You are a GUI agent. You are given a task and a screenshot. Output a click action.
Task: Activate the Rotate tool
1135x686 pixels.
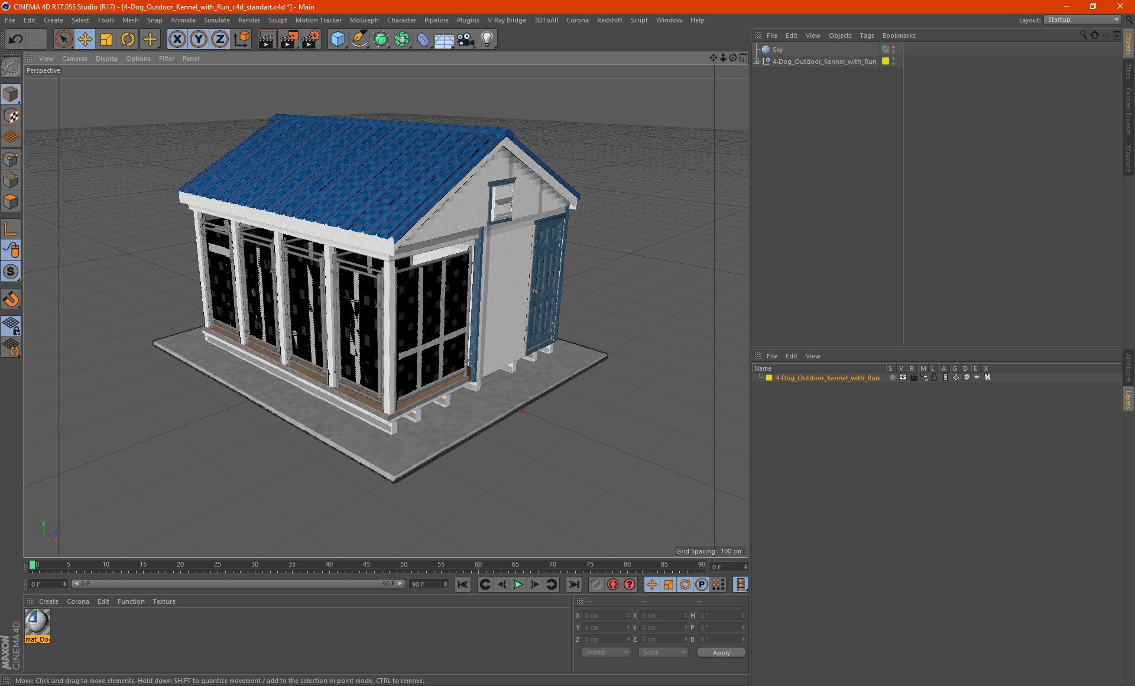click(128, 40)
